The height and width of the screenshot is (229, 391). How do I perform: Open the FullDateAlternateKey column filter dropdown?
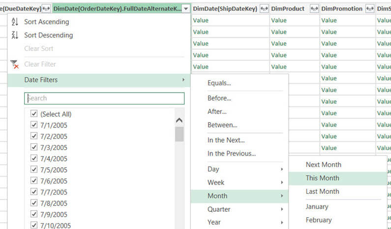185,9
